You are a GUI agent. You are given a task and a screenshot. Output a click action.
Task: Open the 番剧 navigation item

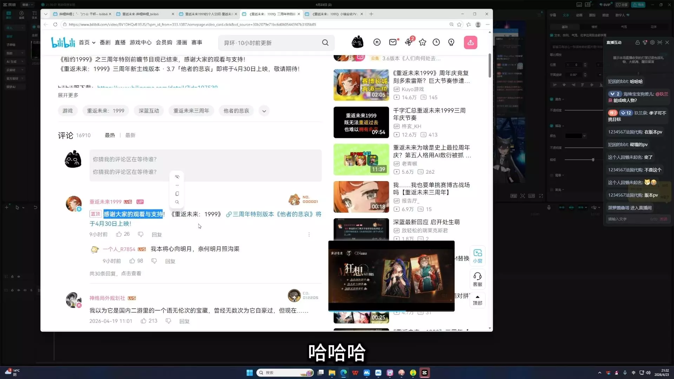pyautogui.click(x=105, y=42)
